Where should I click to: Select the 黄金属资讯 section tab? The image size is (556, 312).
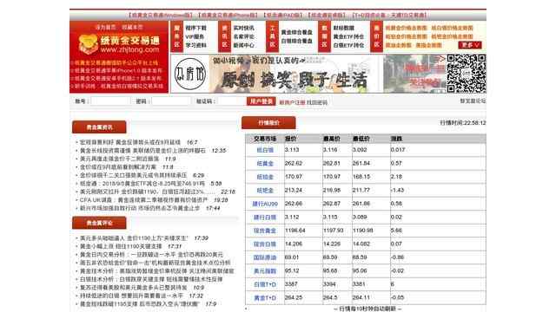click(99, 127)
